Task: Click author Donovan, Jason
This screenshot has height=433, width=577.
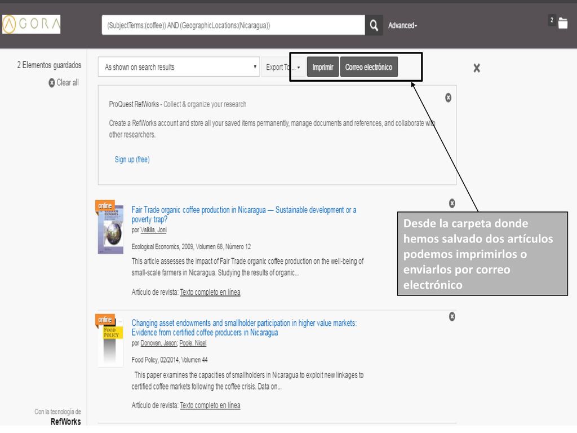Action: pyautogui.click(x=159, y=343)
